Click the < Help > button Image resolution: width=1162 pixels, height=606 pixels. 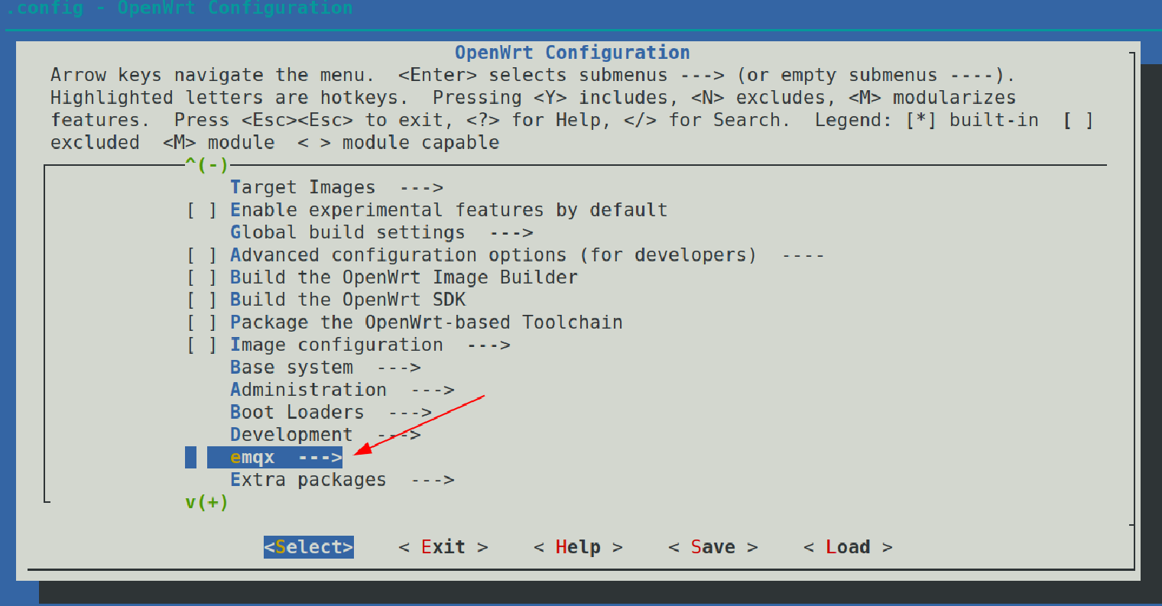(578, 547)
